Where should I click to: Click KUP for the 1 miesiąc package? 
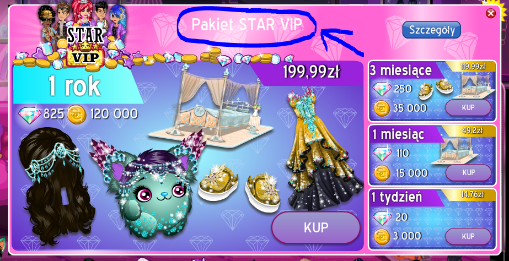[468, 172]
